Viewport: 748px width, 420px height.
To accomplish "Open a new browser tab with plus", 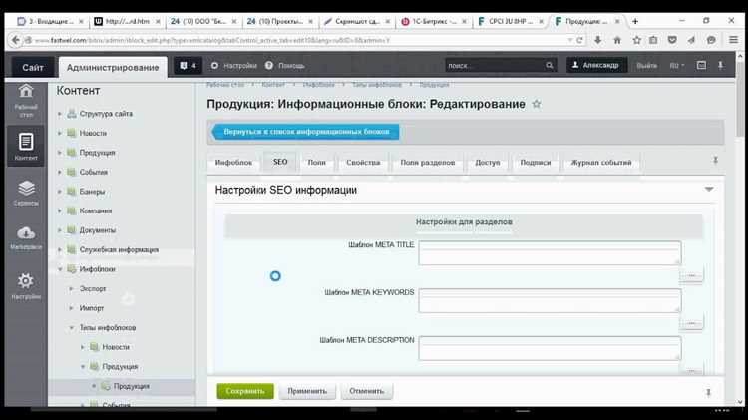I will (635, 22).
